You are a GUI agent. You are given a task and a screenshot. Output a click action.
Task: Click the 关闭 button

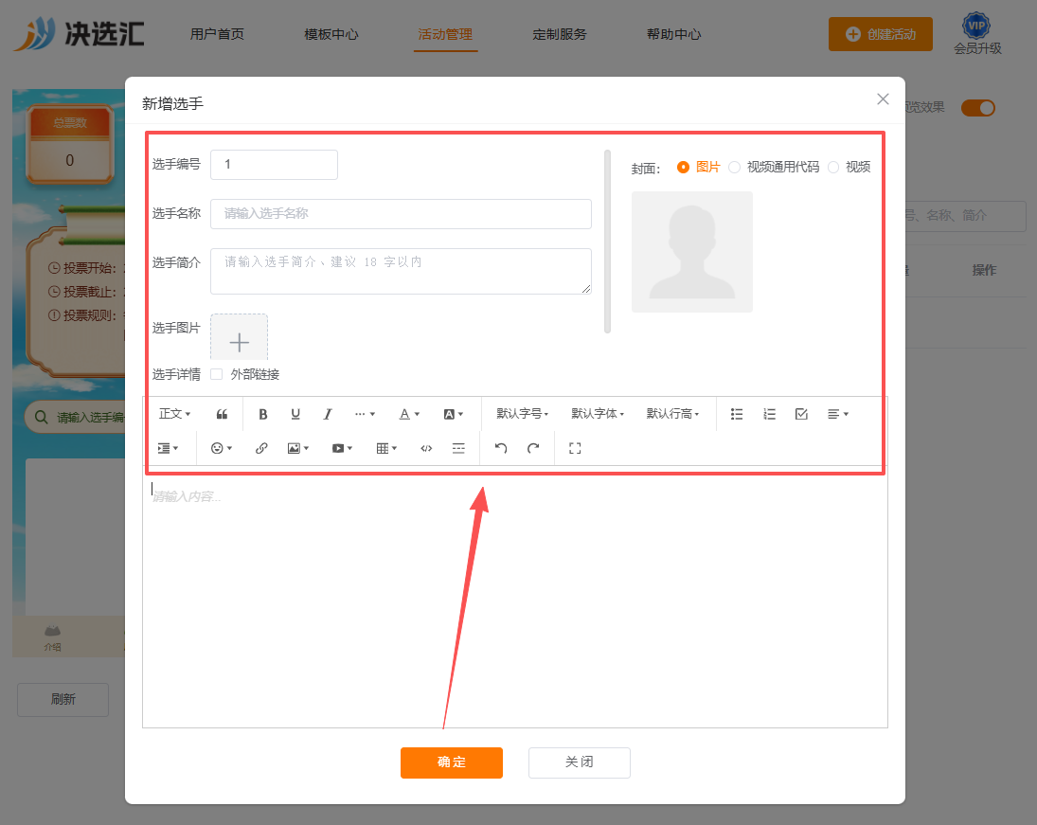(580, 762)
